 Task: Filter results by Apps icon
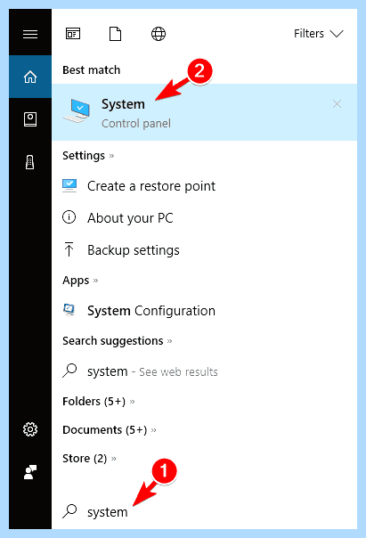click(x=73, y=34)
